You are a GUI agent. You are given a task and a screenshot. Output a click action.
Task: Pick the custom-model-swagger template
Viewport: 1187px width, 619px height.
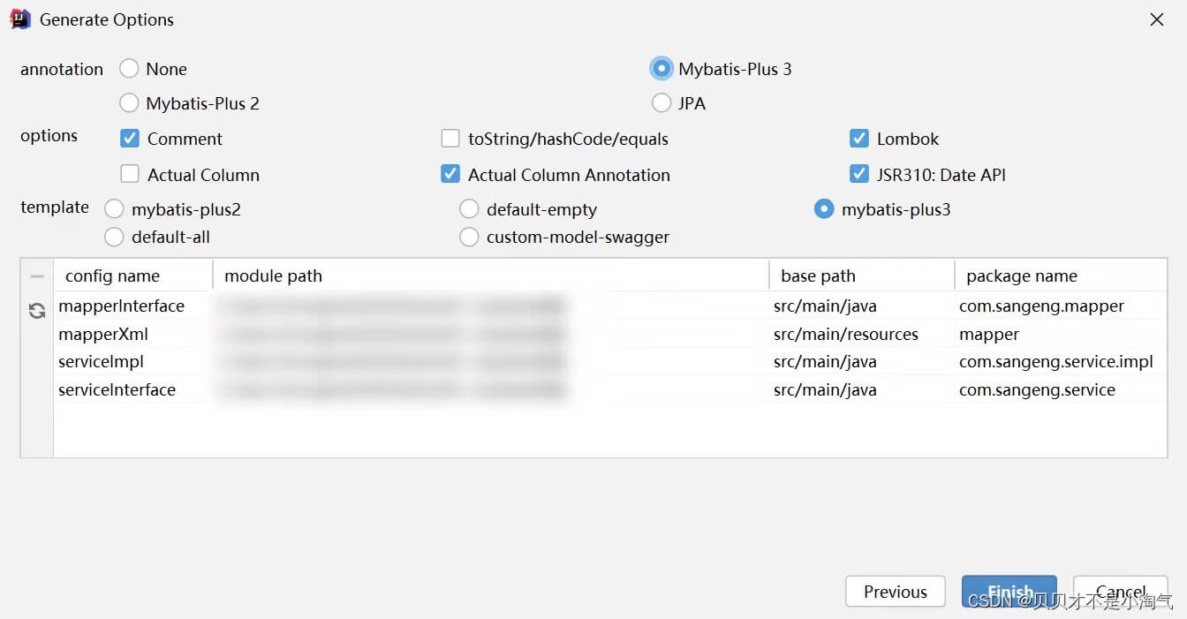470,237
